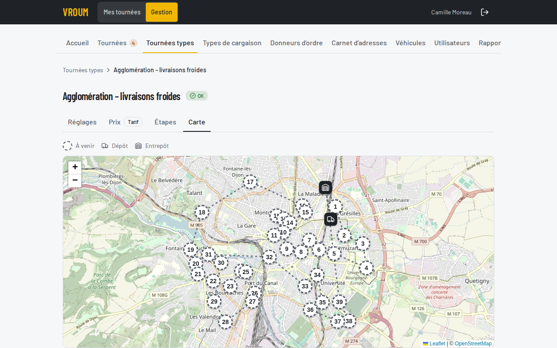Open the Carnet d'adresses tab
This screenshot has height=348, width=557.
tap(359, 43)
